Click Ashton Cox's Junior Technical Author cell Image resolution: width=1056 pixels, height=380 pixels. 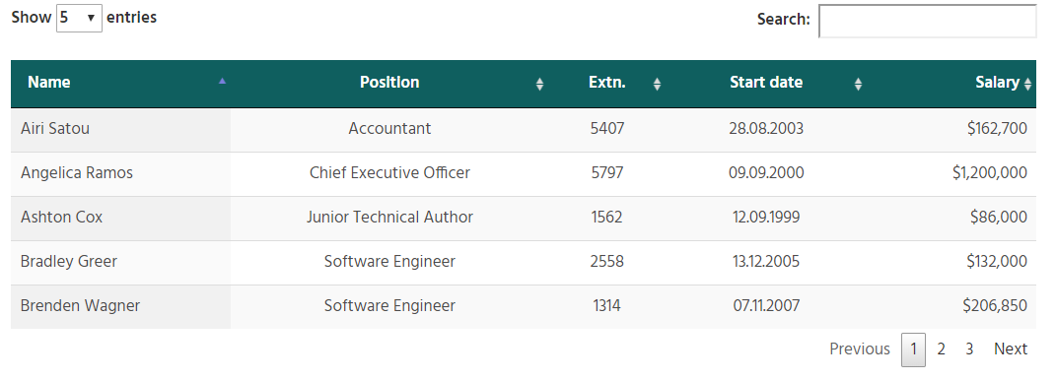[389, 219]
